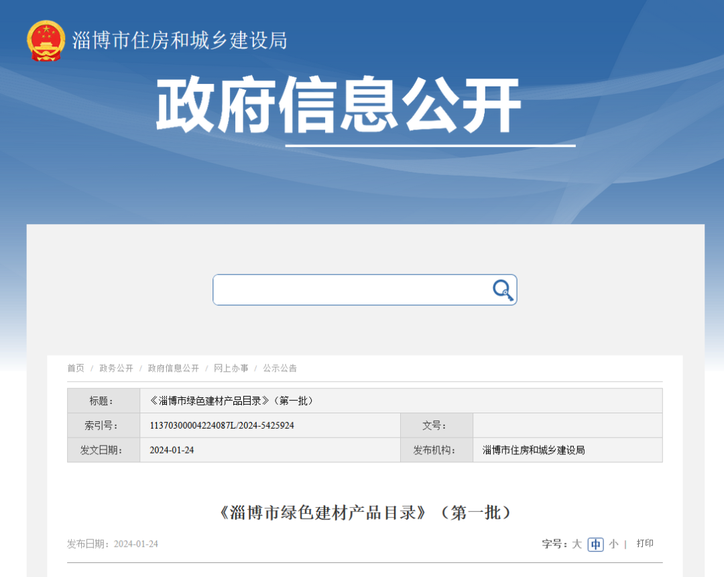Set font size to 小
724x577 pixels.
(x=613, y=544)
